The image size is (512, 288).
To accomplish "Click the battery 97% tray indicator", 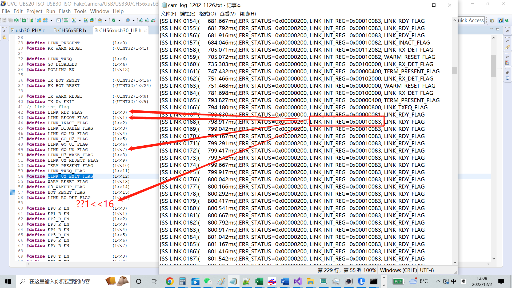I will click(x=398, y=281).
